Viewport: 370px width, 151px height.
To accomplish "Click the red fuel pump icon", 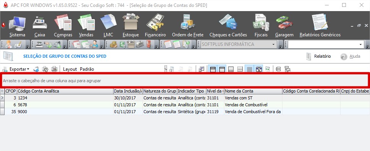I will (x=149, y=44).
